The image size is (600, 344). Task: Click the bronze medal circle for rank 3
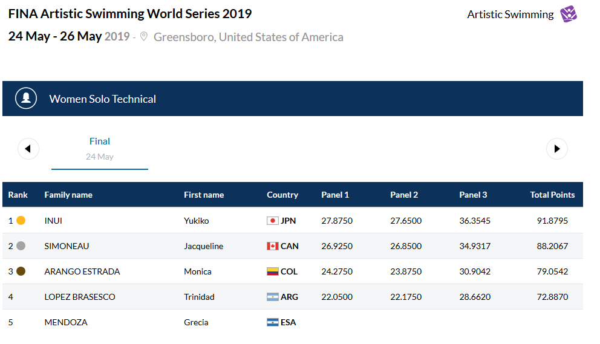point(21,271)
